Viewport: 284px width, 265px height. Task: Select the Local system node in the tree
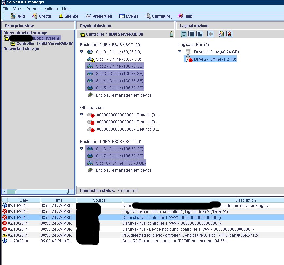(x=47, y=38)
